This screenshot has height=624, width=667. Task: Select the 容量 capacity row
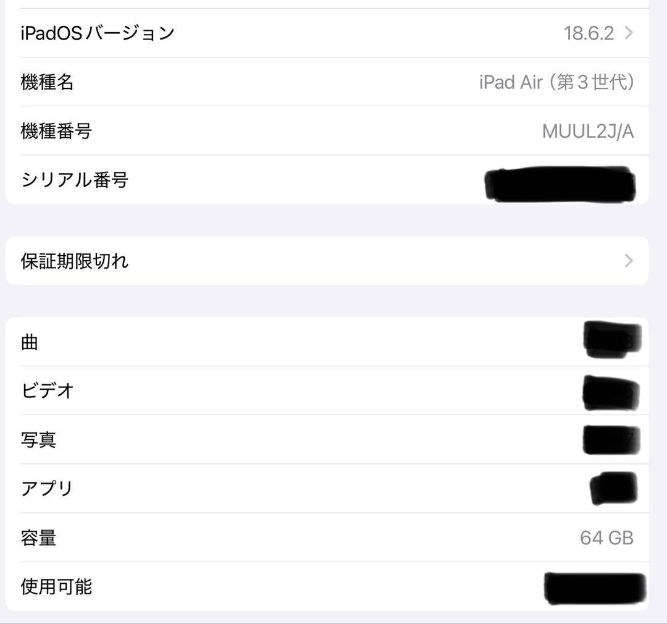click(x=333, y=538)
